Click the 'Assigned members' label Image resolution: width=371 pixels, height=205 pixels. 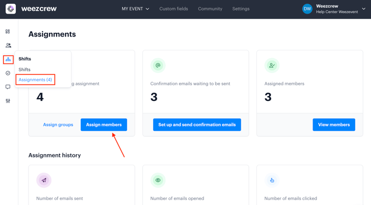pos(284,84)
